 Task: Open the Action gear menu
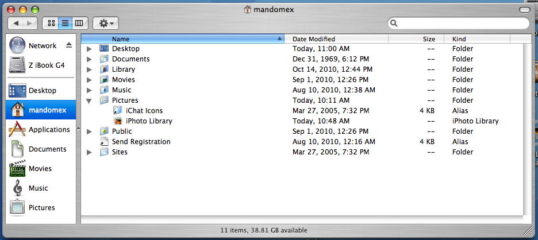106,24
